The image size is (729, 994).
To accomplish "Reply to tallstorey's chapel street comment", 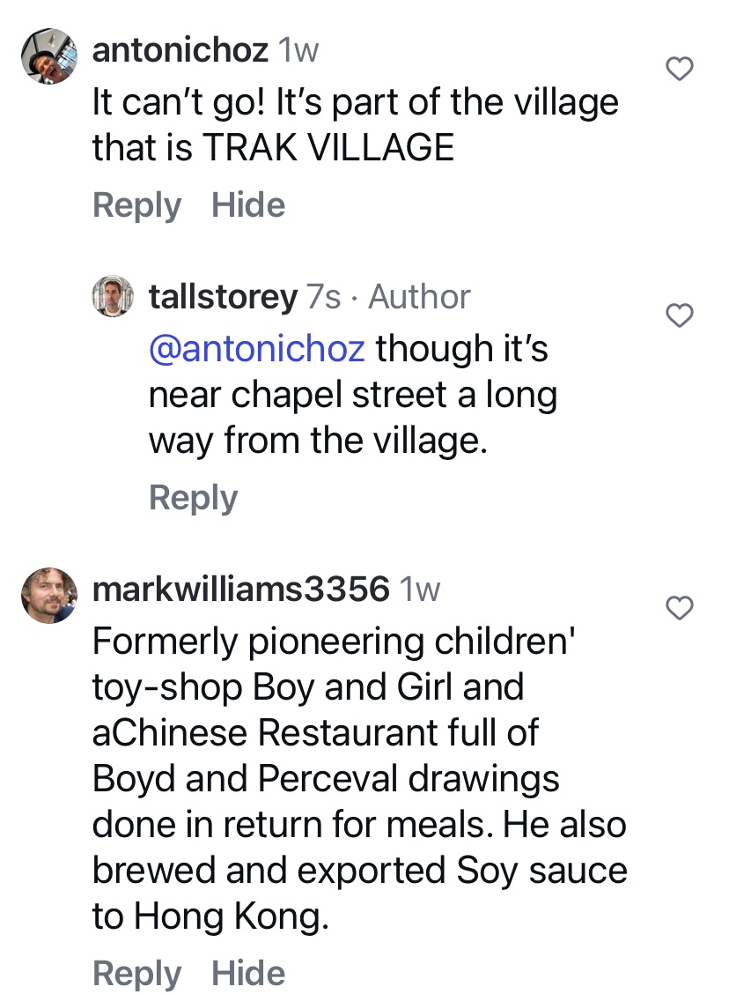I will click(x=193, y=498).
